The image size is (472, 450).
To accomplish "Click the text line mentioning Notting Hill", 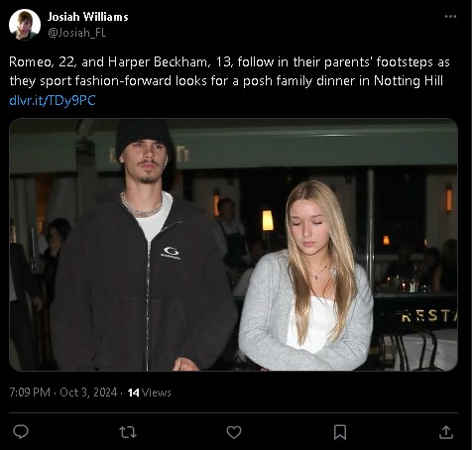I will click(x=226, y=81).
